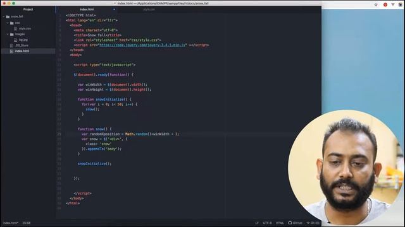Click the 25:58 cursor position in the status bar

click(27, 223)
